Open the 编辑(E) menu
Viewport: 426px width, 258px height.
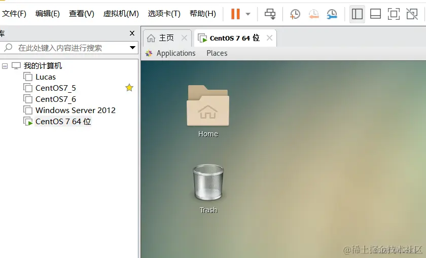tap(48, 14)
